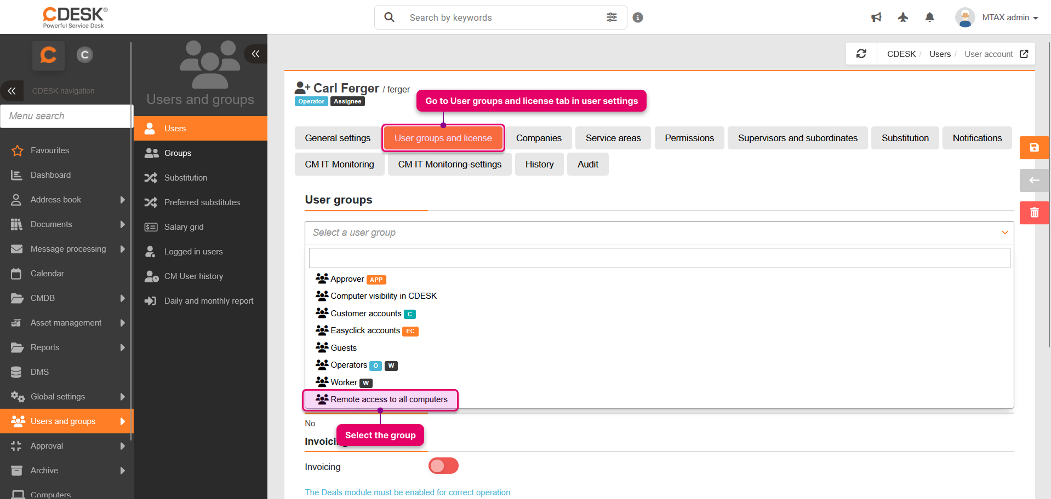Open the search filter sliders icon
1051x499 pixels.
(612, 18)
